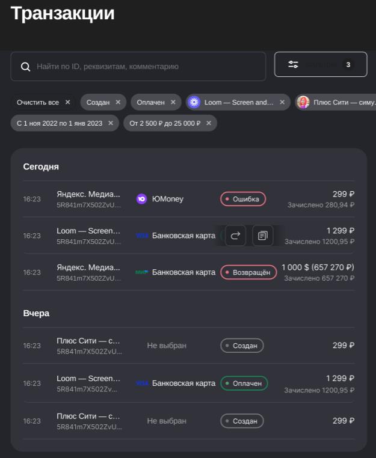The height and width of the screenshot is (458, 376).
Task: Remove the amount range filter chip
Action: 209,123
